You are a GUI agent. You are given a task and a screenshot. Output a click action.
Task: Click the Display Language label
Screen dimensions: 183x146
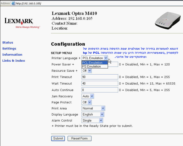point(65,114)
